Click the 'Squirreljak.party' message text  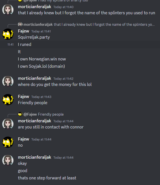click(x=34, y=37)
